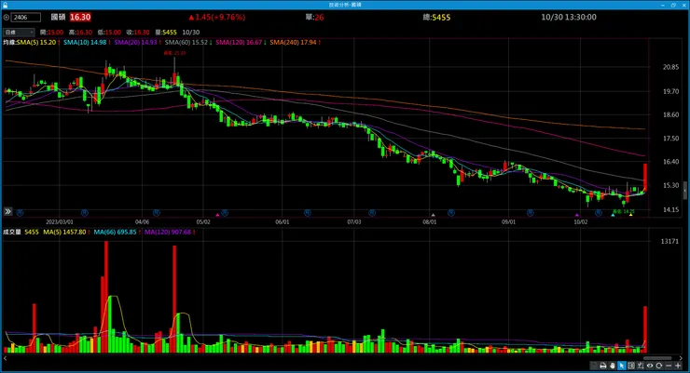Click the latest red volume bar

645,329
